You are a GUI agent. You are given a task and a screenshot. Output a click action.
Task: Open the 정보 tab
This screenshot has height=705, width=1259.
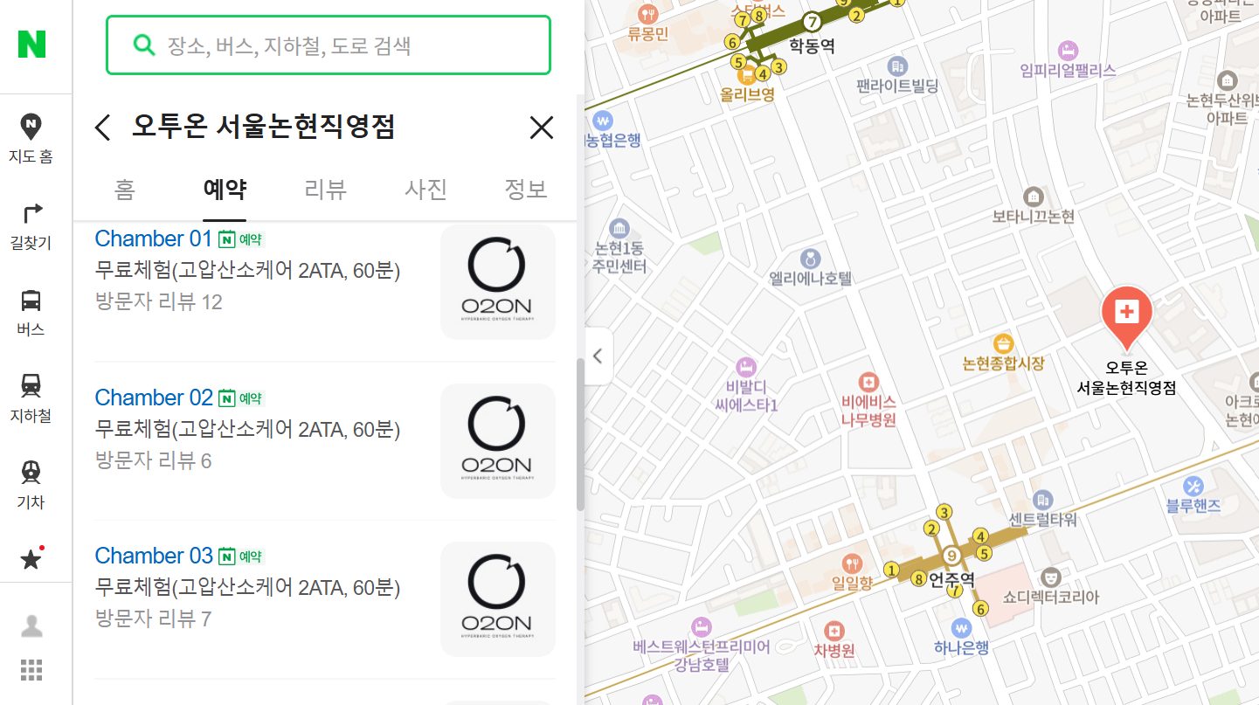[526, 189]
